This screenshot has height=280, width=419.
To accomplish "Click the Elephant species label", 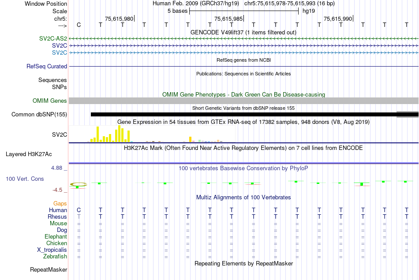I will [56, 237].
